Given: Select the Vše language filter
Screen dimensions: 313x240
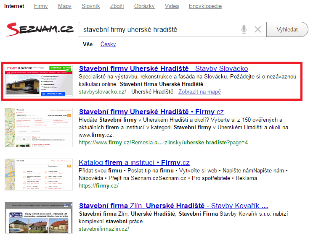Looking at the screenshot, I should [88, 44].
